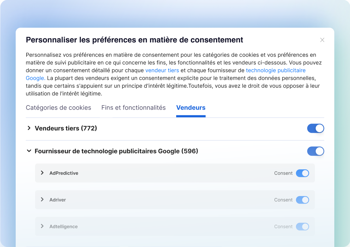
Task: Expand AdPredictive vendor details arrow
Action: pos(42,173)
